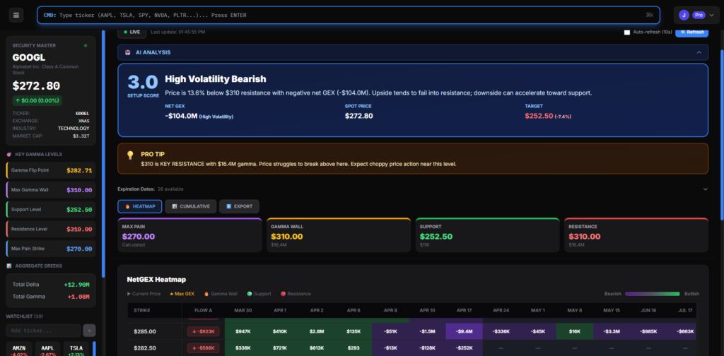Click the Support $252.50 card
Screen dimensions: 724x356
(x=488, y=235)
